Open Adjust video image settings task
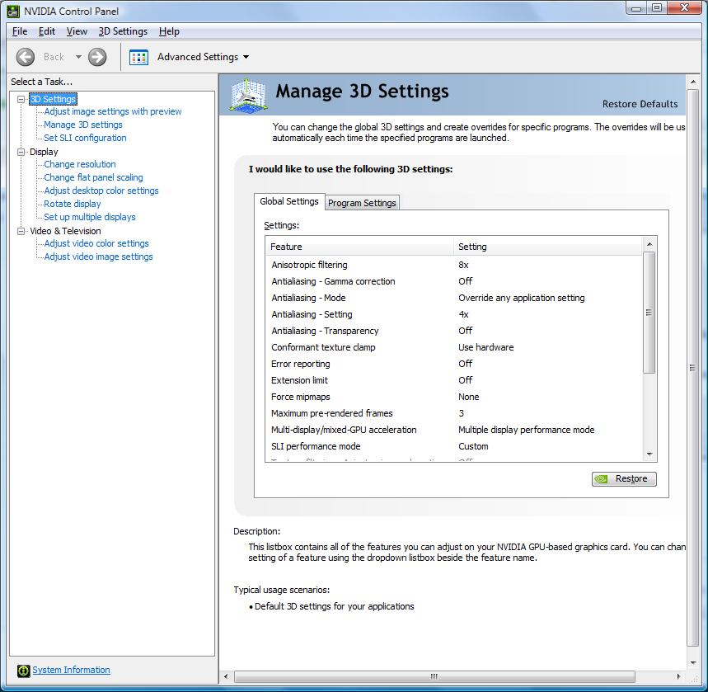The height and width of the screenshot is (692, 708). point(98,257)
